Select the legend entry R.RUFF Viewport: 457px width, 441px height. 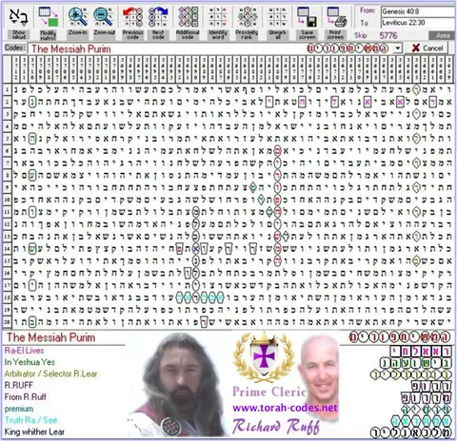(x=18, y=385)
